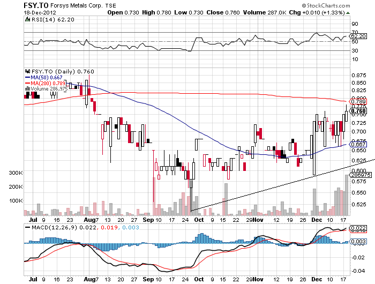Click the volume bars icon in legend
375x284 pixels.
(27, 89)
